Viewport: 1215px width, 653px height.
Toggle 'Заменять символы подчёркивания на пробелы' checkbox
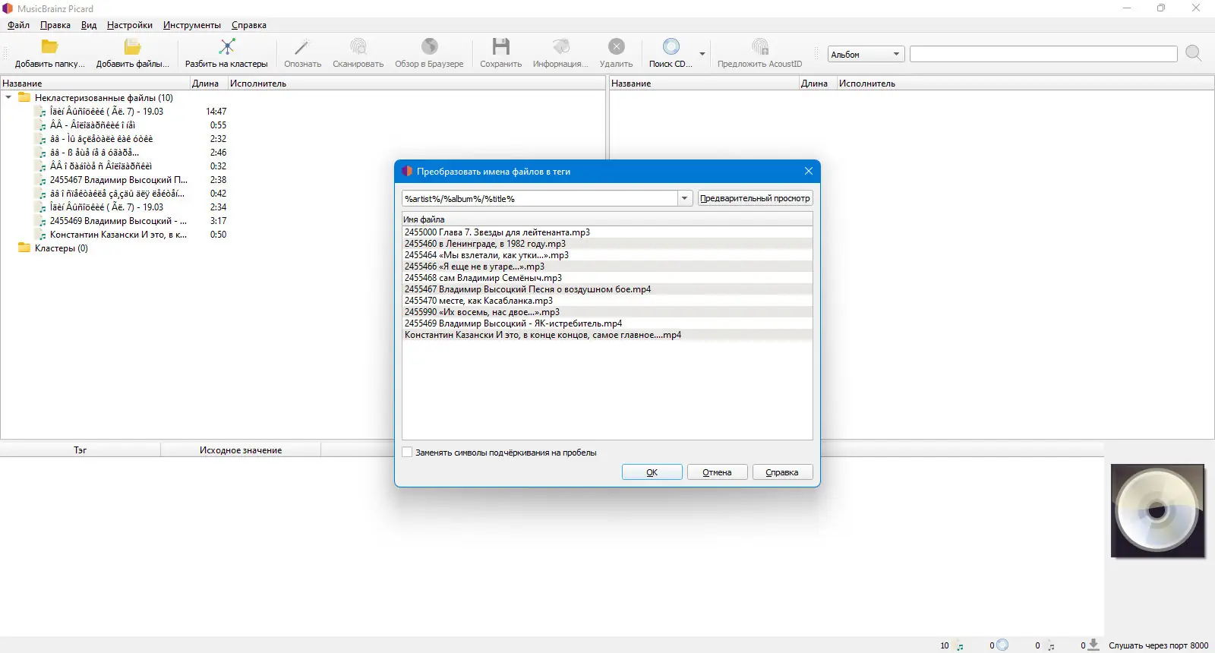click(x=408, y=453)
